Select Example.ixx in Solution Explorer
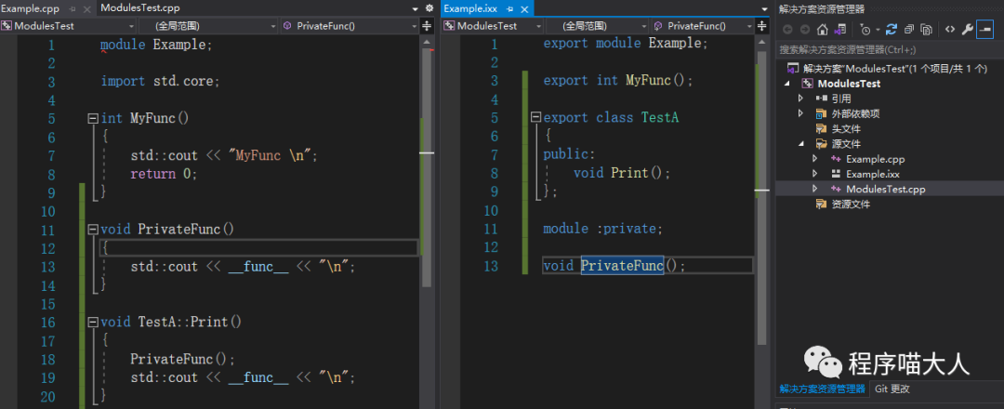 [872, 174]
